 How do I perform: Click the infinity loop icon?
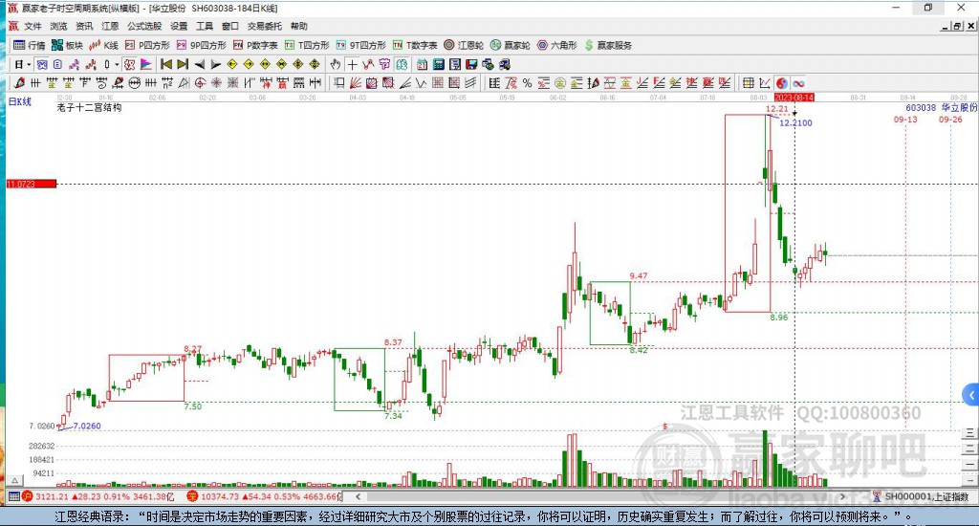pyautogui.click(x=798, y=83)
